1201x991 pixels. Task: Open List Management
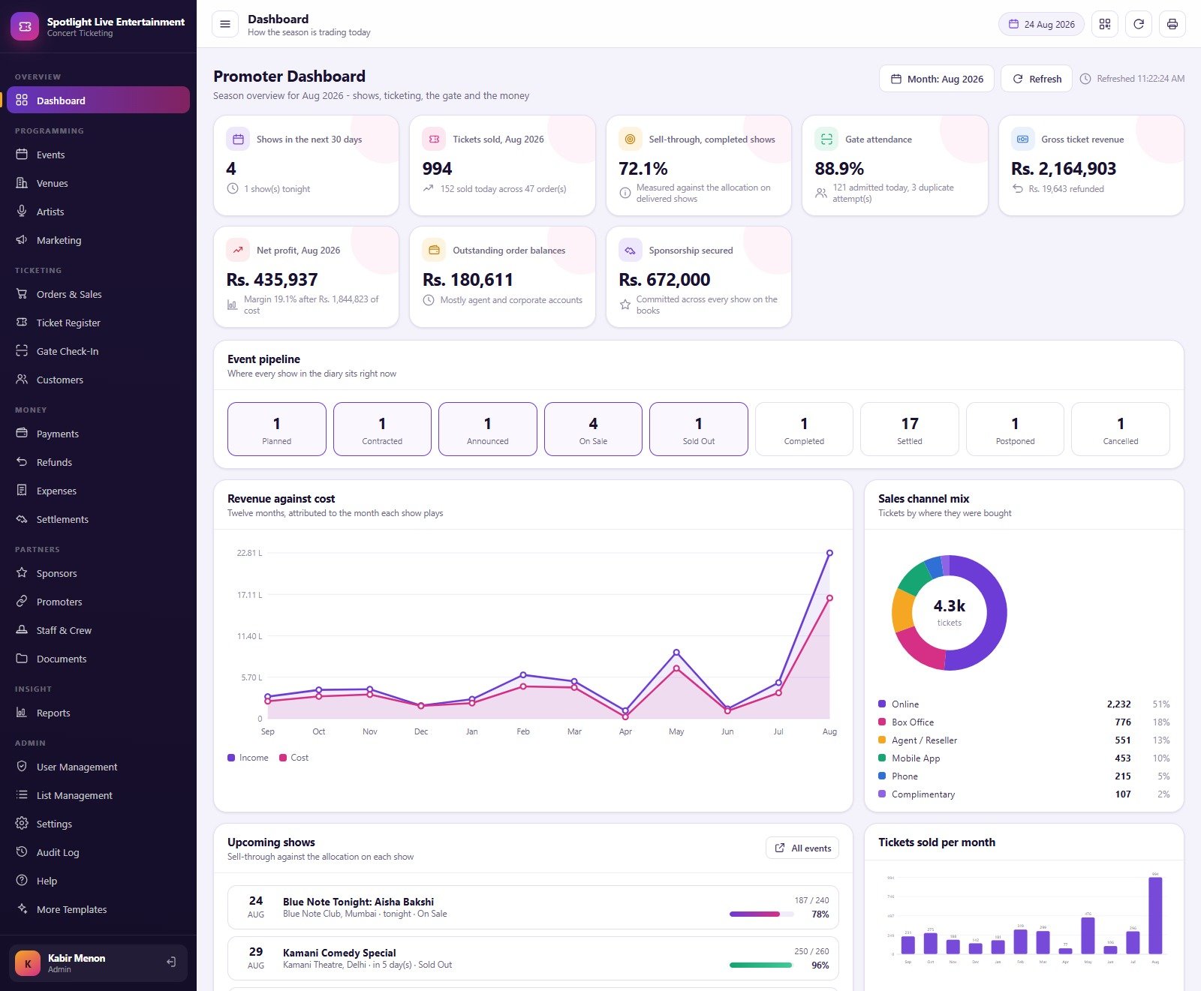pyautogui.click(x=98, y=795)
